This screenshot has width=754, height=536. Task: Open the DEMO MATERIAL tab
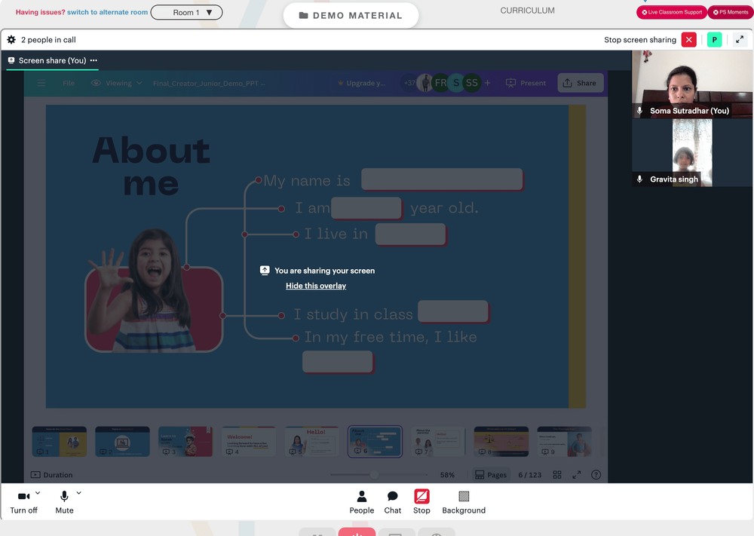pos(351,15)
